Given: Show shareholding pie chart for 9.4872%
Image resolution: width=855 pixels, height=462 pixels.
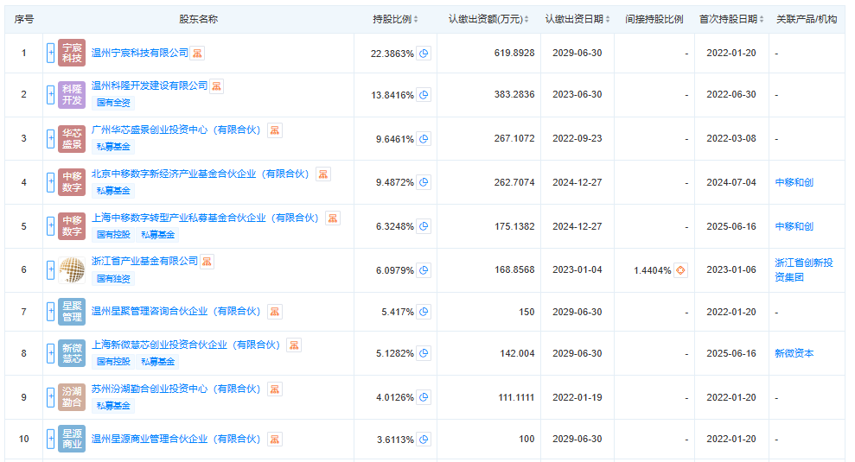Looking at the screenshot, I should click(x=424, y=182).
